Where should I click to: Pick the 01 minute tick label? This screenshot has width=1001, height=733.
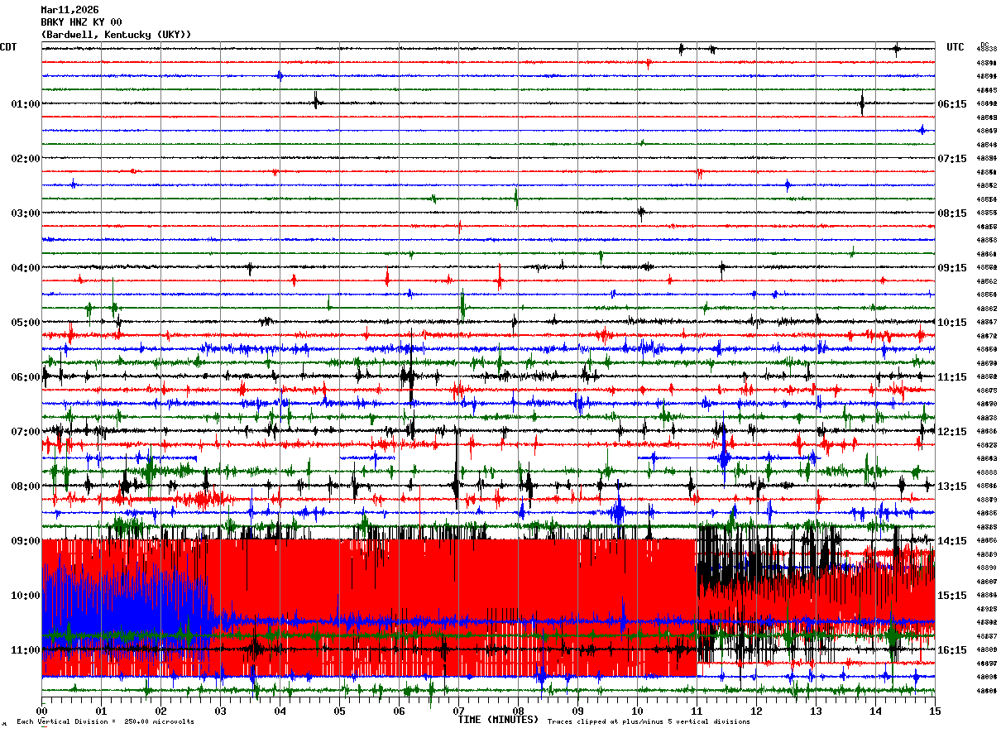(102, 711)
